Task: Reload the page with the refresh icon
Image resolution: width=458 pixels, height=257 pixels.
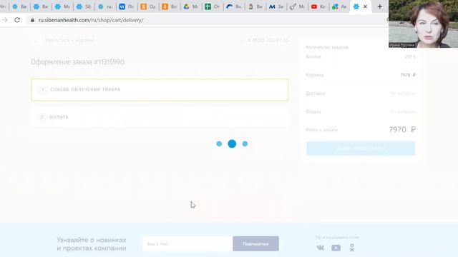Action: pos(17,20)
